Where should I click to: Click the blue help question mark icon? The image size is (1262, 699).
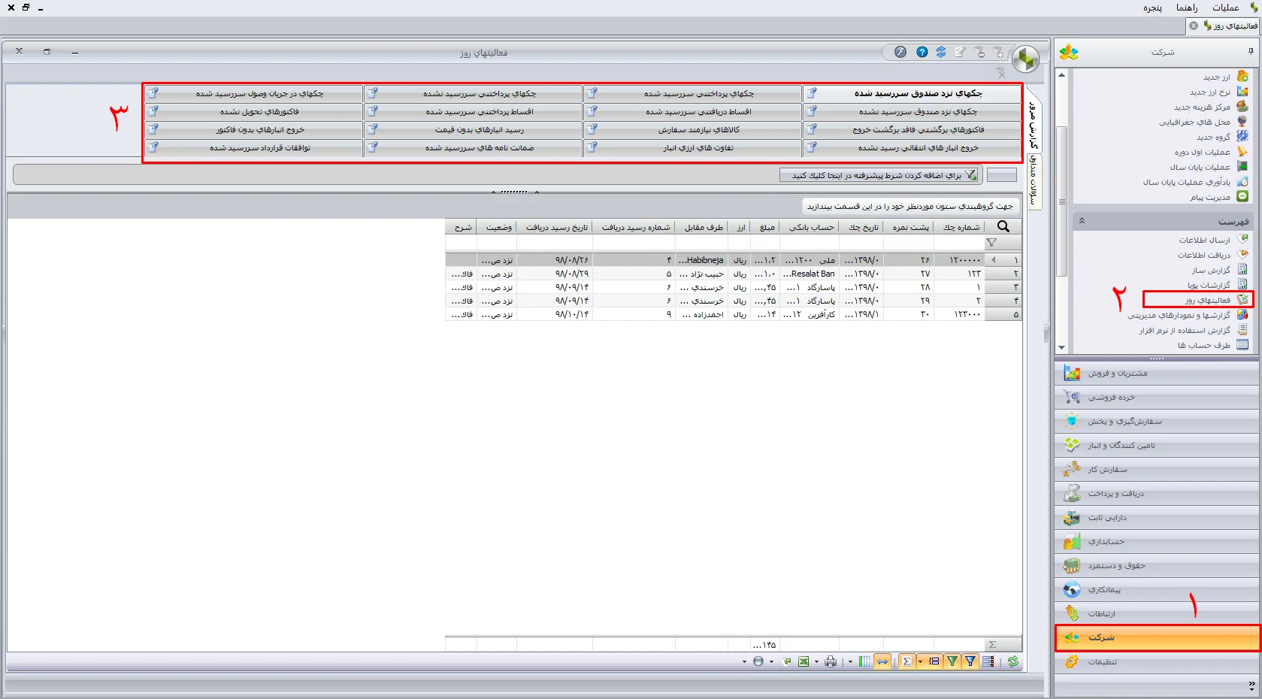pyautogui.click(x=922, y=52)
